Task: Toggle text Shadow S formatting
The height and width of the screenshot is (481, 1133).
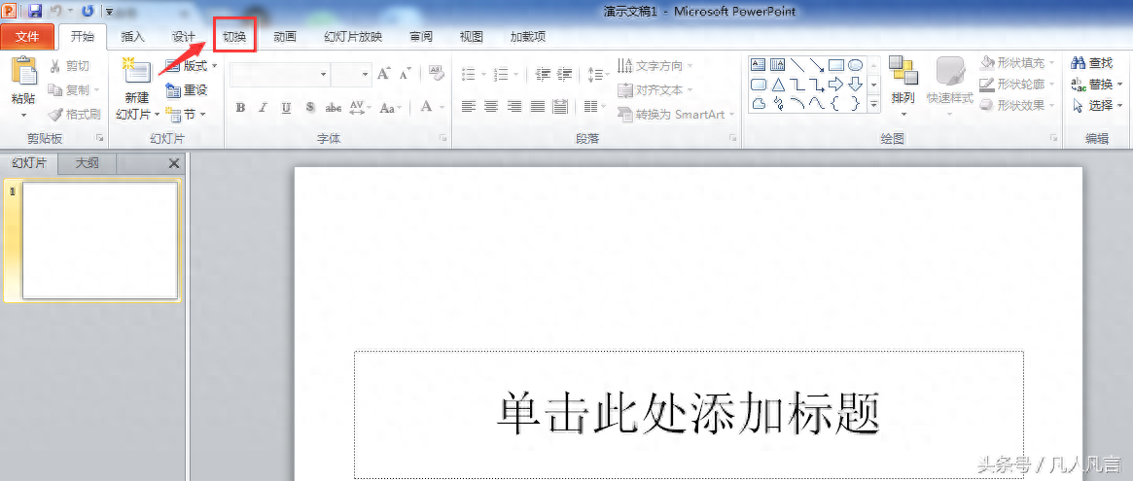Action: click(310, 108)
